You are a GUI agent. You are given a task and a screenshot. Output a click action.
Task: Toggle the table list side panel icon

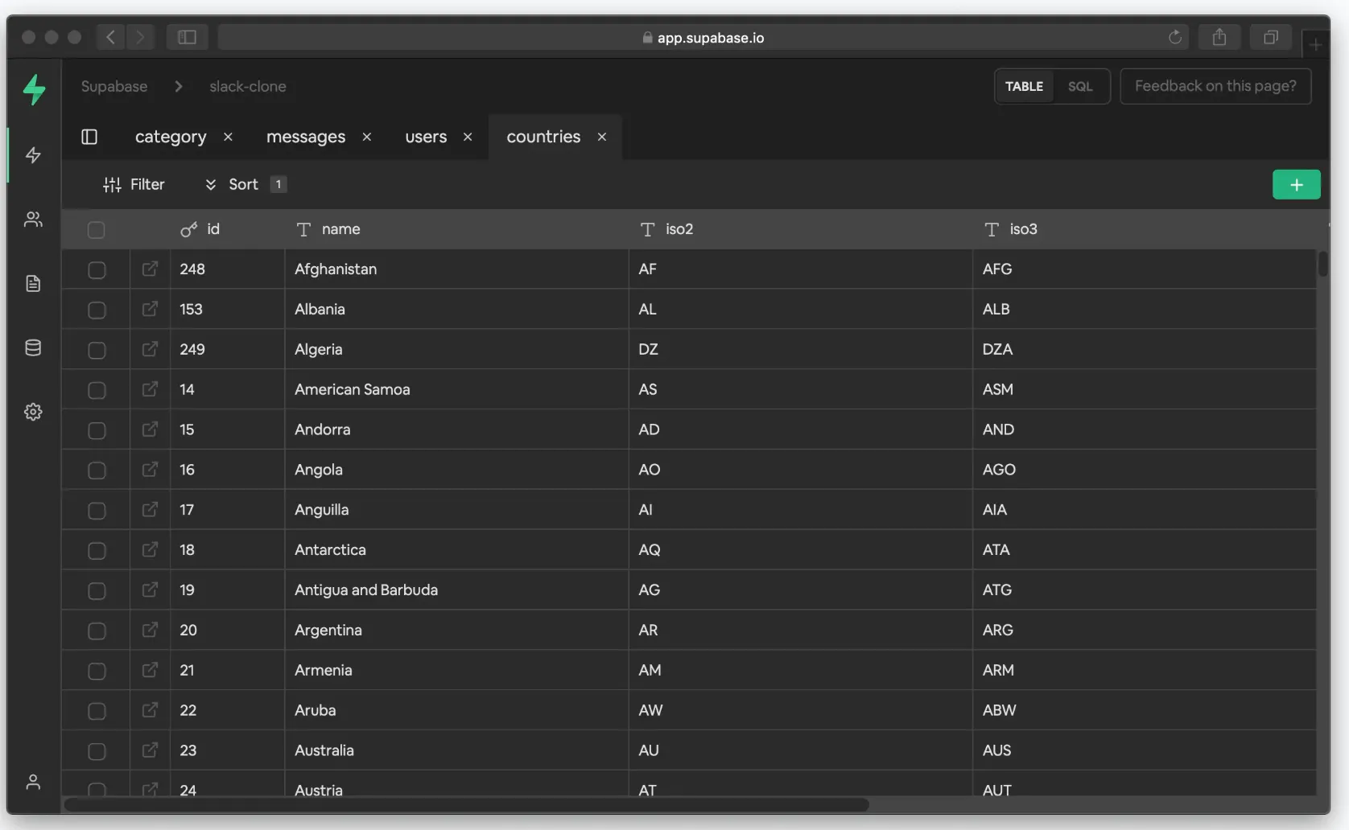89,137
